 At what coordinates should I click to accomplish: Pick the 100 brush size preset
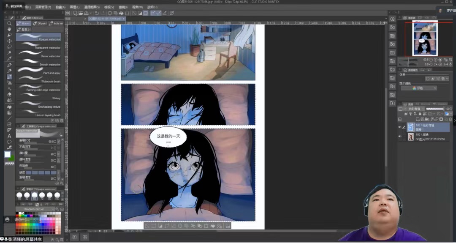[57, 196]
